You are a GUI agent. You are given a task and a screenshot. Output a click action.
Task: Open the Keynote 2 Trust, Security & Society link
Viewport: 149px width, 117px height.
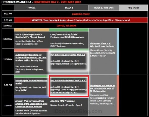(49, 20)
